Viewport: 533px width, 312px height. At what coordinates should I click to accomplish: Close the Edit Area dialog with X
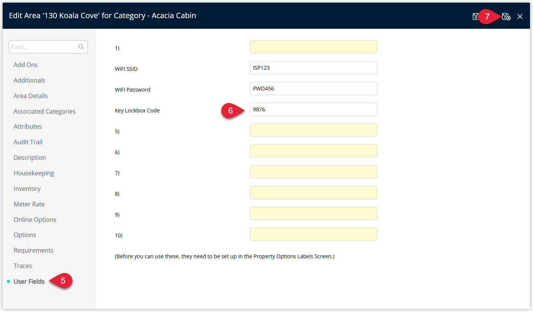point(520,17)
